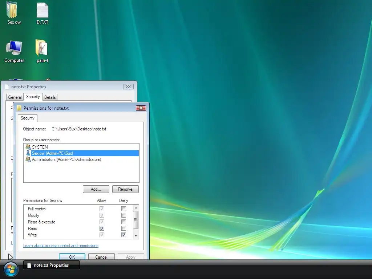Close the Permissions for note.txt dialog

pyautogui.click(x=141, y=108)
